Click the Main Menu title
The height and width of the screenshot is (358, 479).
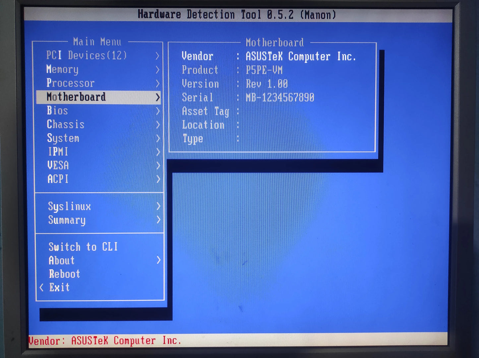[x=97, y=42]
